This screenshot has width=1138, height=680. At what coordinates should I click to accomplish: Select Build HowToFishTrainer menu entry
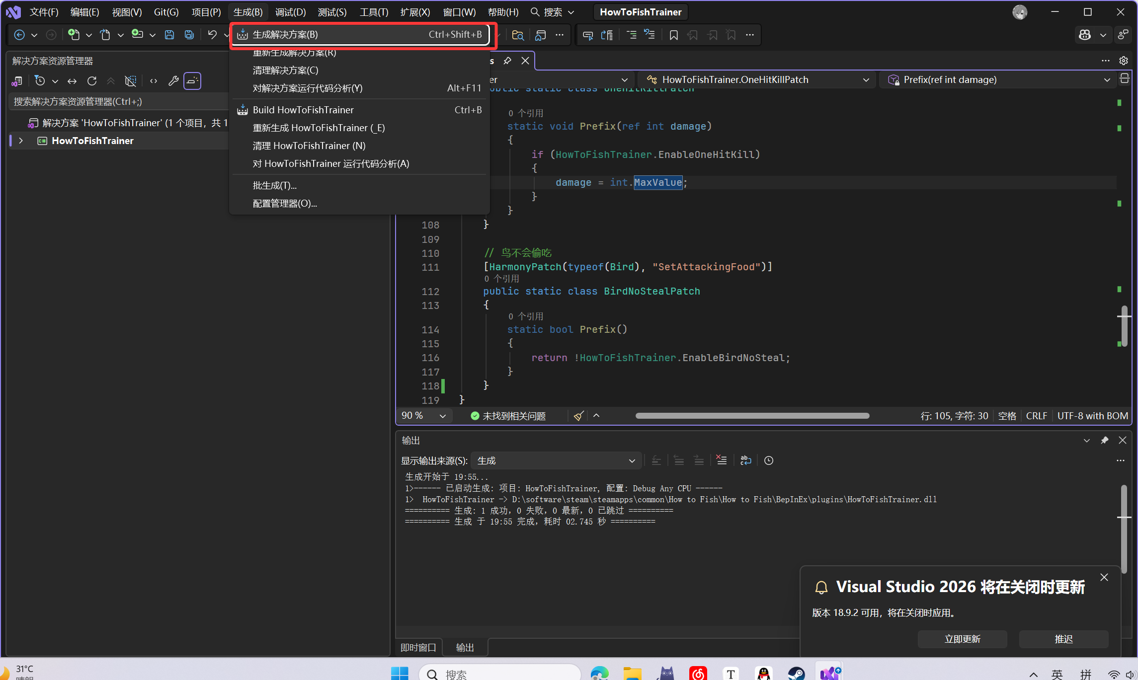pyautogui.click(x=360, y=110)
